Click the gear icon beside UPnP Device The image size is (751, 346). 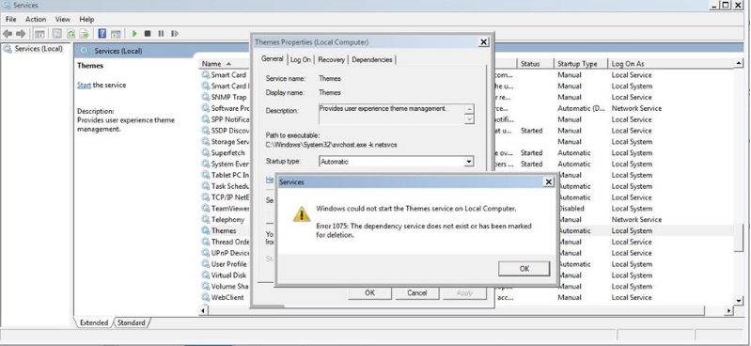click(206, 253)
